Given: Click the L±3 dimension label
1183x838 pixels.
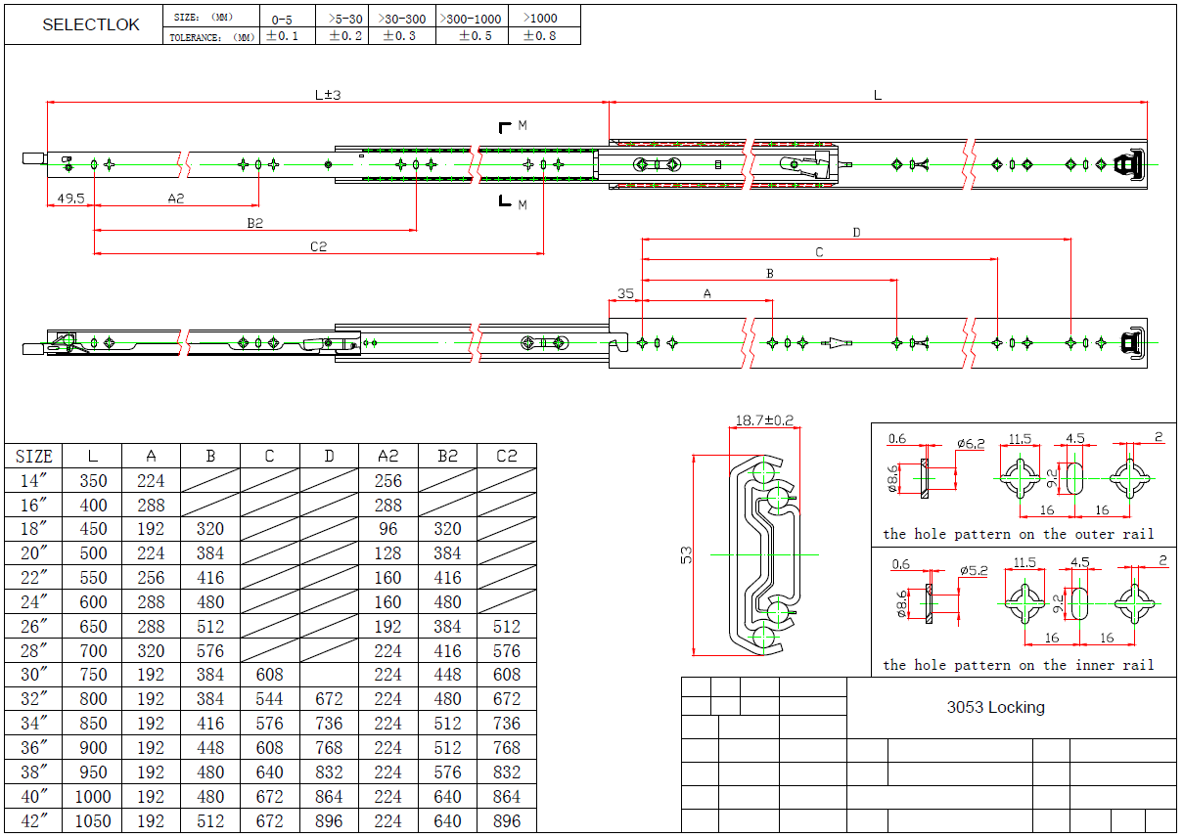Looking at the screenshot, I should (327, 95).
